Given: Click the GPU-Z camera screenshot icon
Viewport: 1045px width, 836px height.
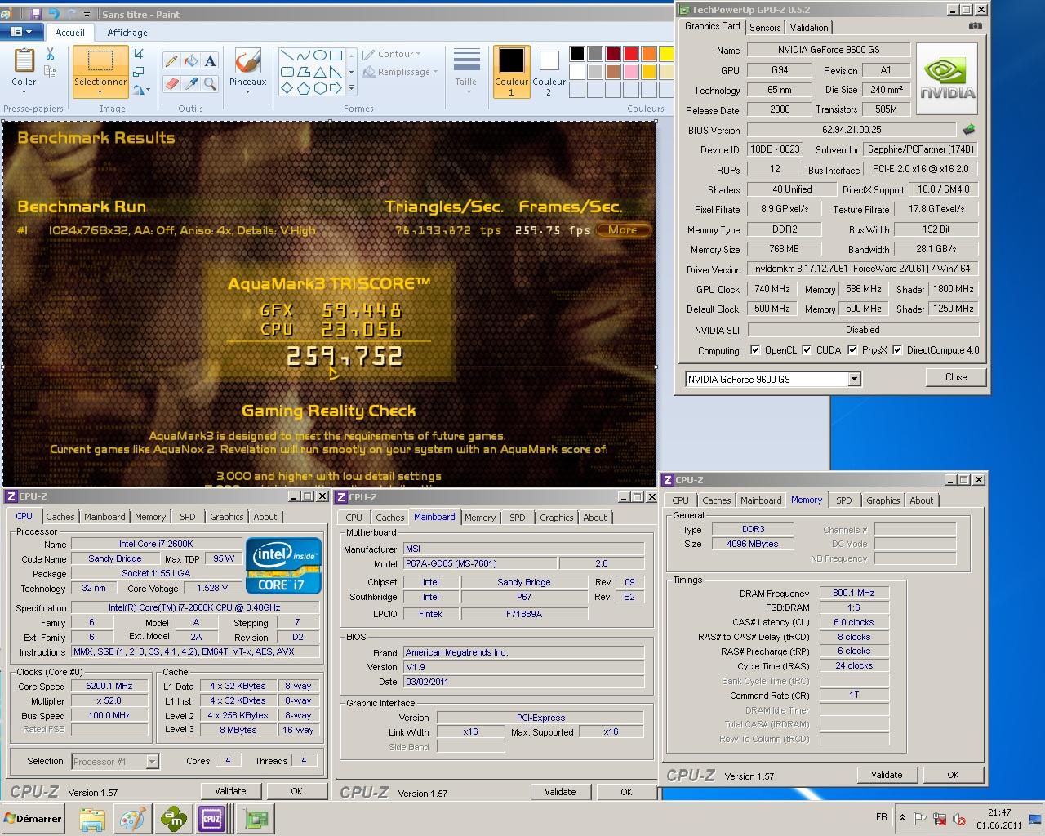Looking at the screenshot, I should pyautogui.click(x=975, y=26).
